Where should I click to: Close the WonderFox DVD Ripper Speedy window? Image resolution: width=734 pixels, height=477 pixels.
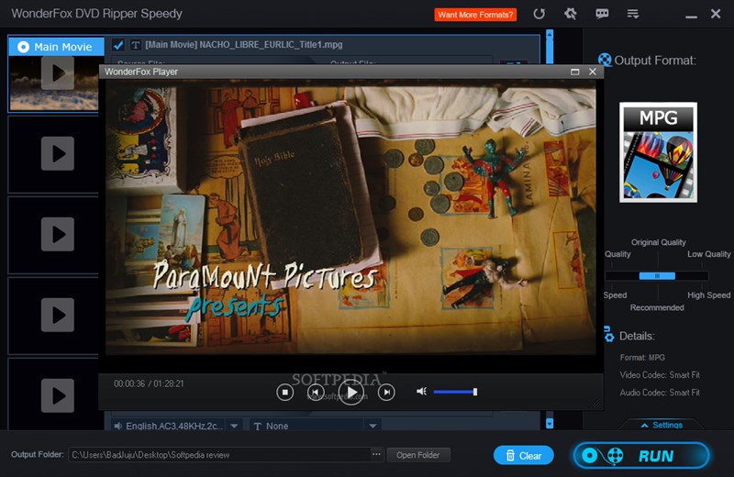coord(716,14)
